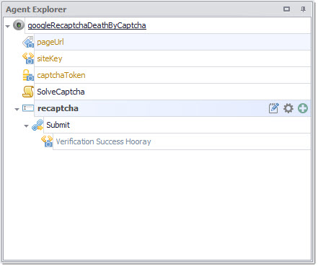Pin the Agent Explorer panel
The height and width of the screenshot is (267, 318).
tap(303, 9)
